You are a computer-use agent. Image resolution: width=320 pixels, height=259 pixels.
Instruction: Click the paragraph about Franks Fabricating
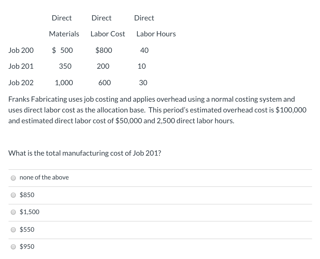[x=157, y=110]
